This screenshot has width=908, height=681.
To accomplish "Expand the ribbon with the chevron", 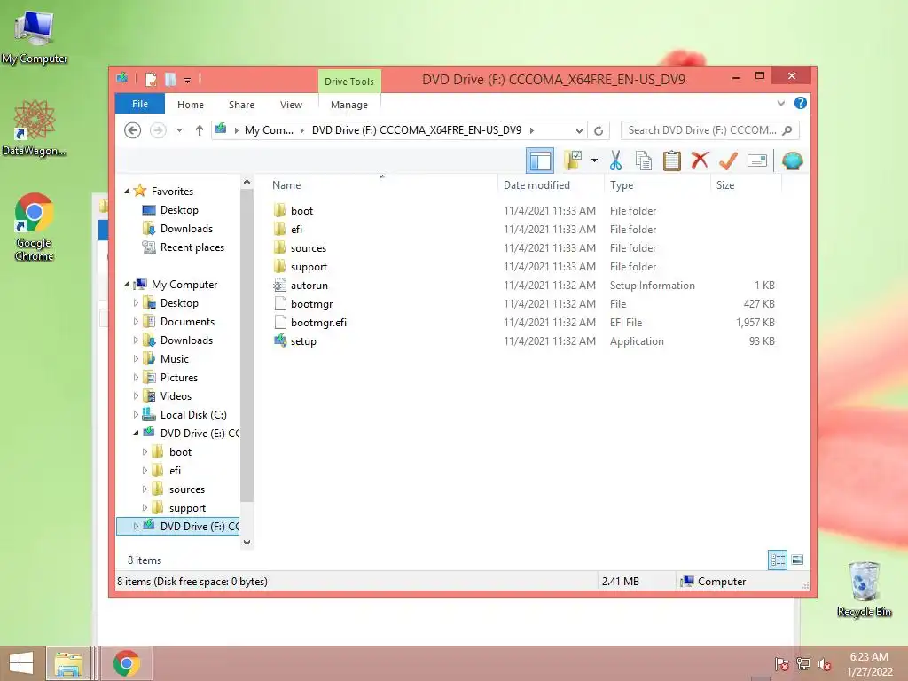I will click(780, 103).
